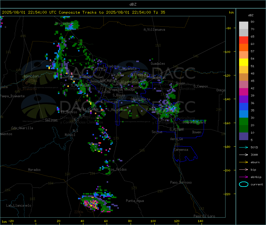Click the 'S_Rosas' map label
This screenshot has height=225, width=266.
pyautogui.click(x=119, y=95)
